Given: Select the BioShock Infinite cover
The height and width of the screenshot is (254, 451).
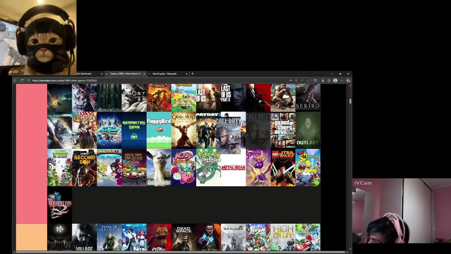Looking at the screenshot, I should coord(84,130).
